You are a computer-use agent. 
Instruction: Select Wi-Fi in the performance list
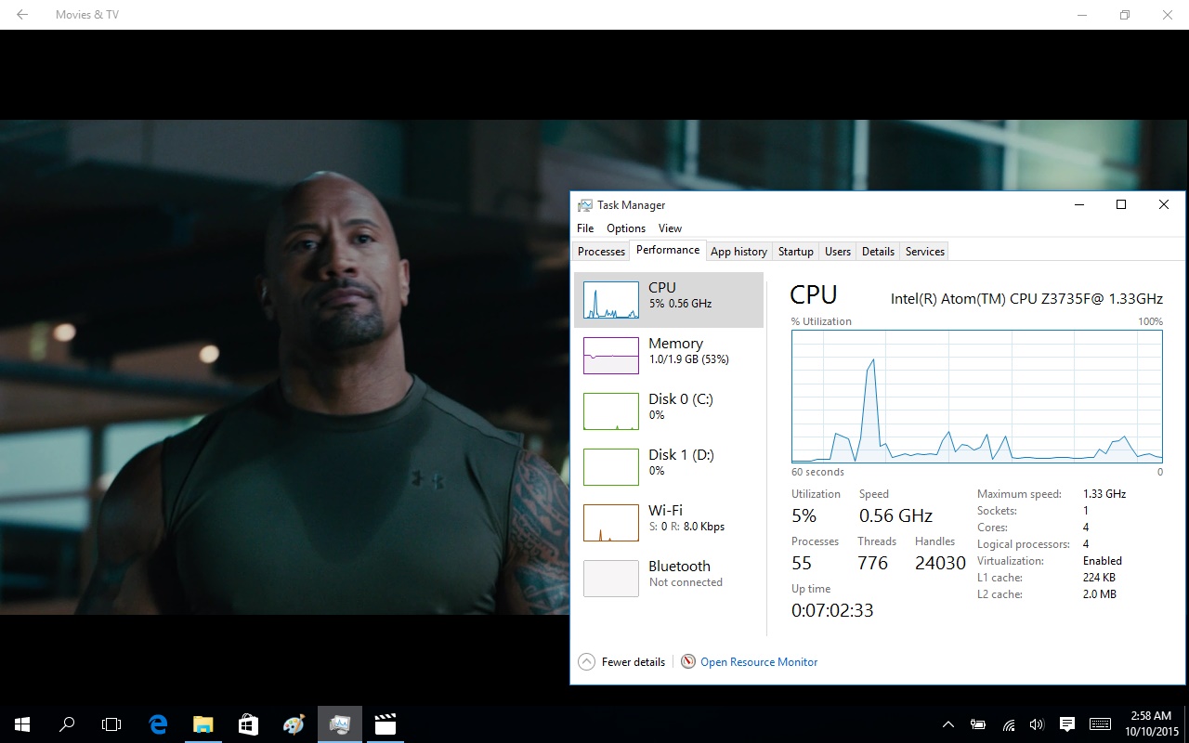pos(669,523)
